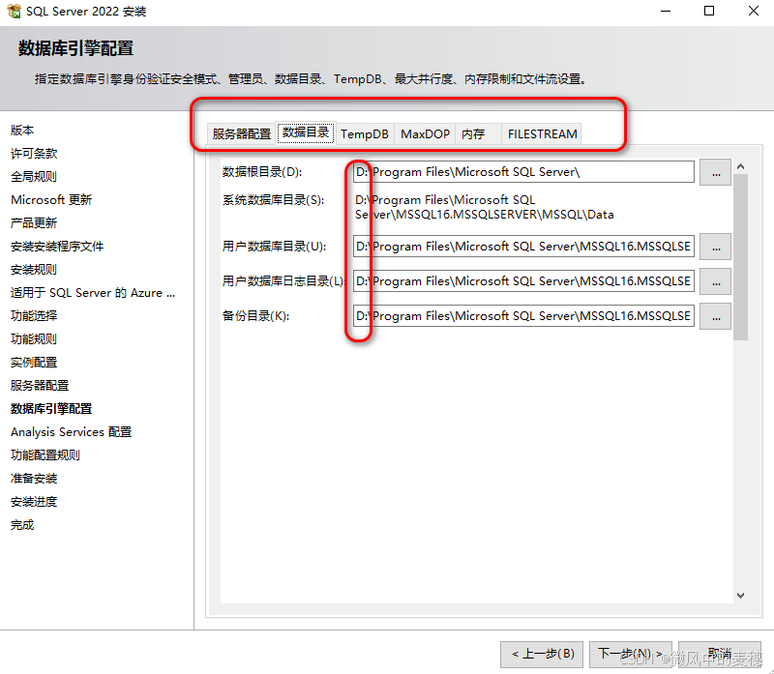
Task: Click 版本 in the step list
Action: (x=22, y=131)
